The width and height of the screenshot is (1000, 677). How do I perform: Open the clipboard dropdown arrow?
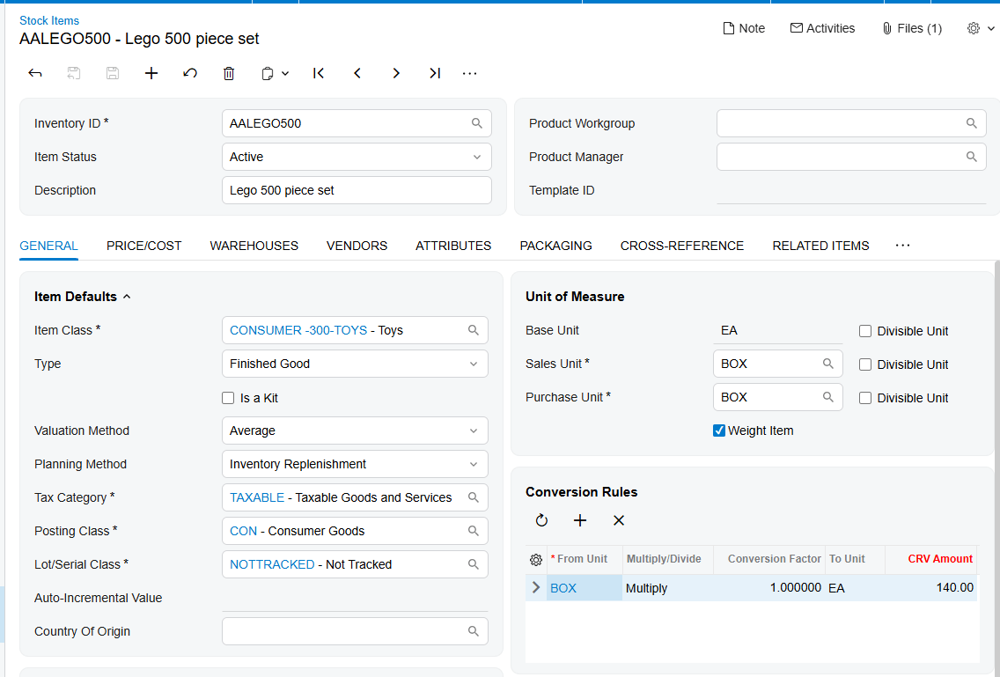[285, 74]
